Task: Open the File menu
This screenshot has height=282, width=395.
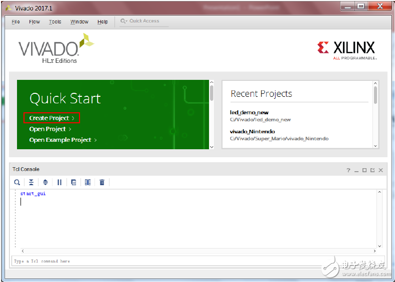Action: pyautogui.click(x=15, y=22)
